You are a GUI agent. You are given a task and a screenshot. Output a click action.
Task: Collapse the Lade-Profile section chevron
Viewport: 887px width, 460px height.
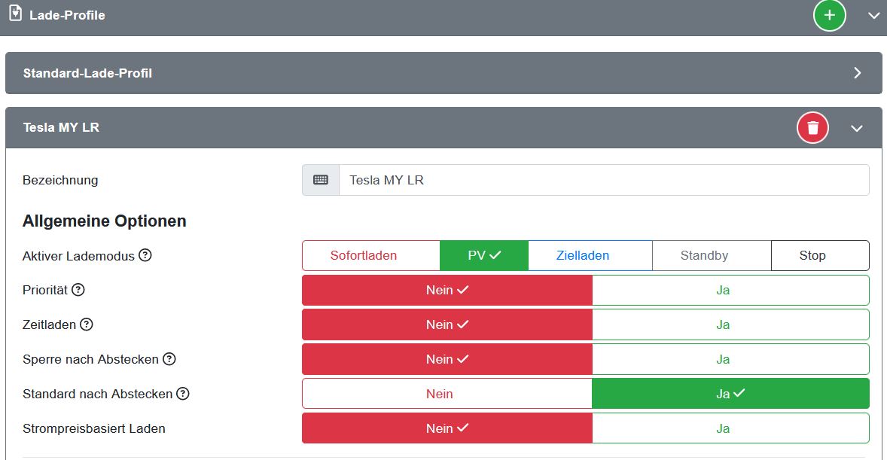[873, 16]
